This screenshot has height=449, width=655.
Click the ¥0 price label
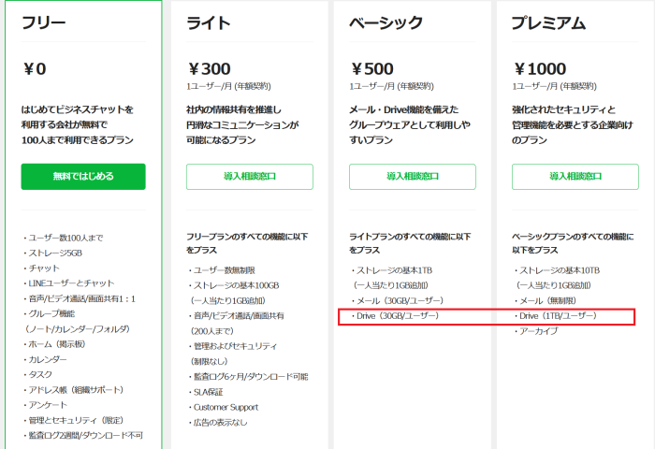[x=35, y=69]
